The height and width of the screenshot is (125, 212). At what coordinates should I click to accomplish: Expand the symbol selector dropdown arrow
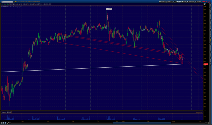(14, 2)
